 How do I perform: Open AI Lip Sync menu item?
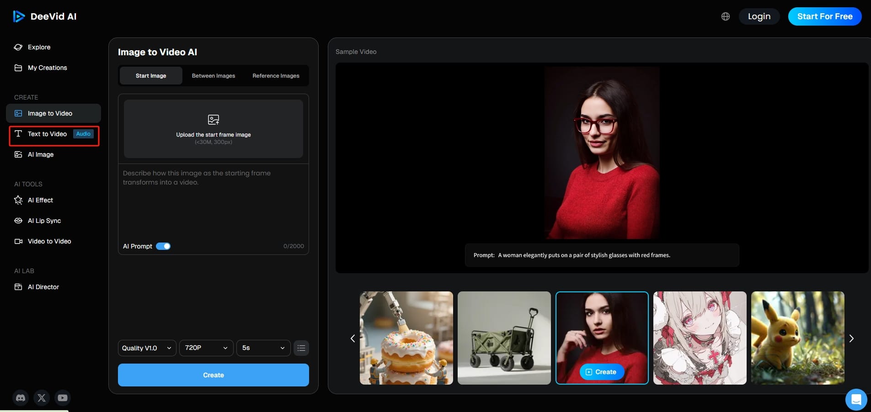point(53,221)
